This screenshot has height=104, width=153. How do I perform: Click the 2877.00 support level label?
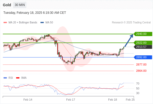(x=141, y=64)
